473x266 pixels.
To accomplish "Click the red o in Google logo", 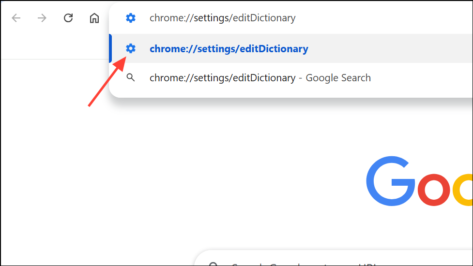I will click(x=434, y=190).
